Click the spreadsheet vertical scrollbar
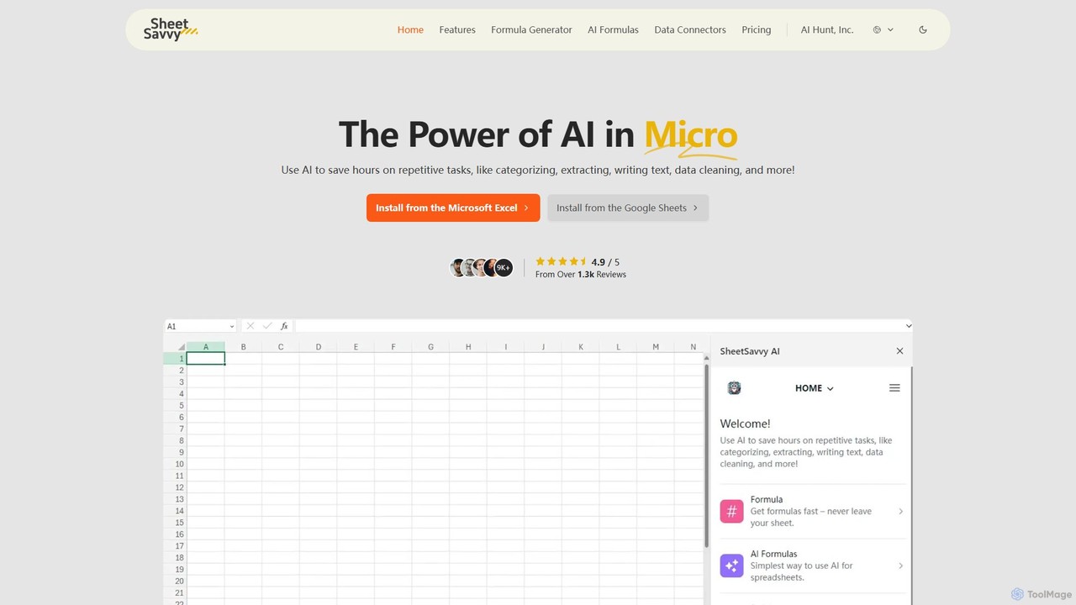 coord(706,456)
